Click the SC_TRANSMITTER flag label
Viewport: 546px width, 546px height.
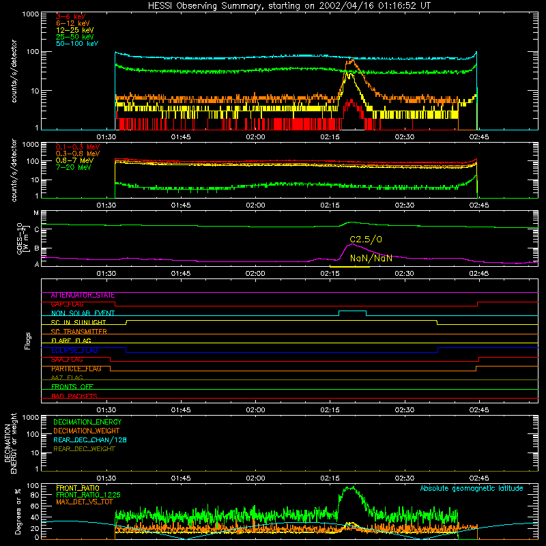coord(79,332)
